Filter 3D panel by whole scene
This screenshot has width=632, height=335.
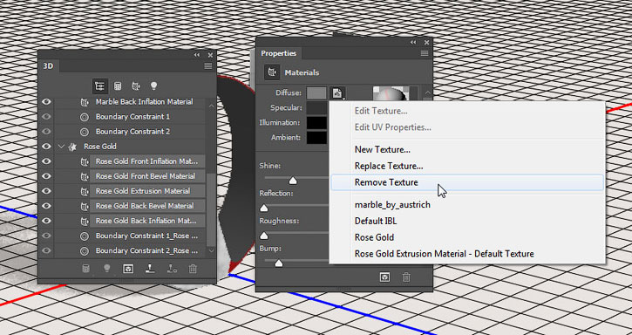(x=99, y=86)
